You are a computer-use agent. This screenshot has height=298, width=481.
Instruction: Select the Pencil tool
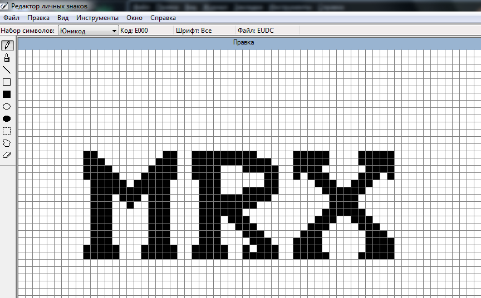7,46
